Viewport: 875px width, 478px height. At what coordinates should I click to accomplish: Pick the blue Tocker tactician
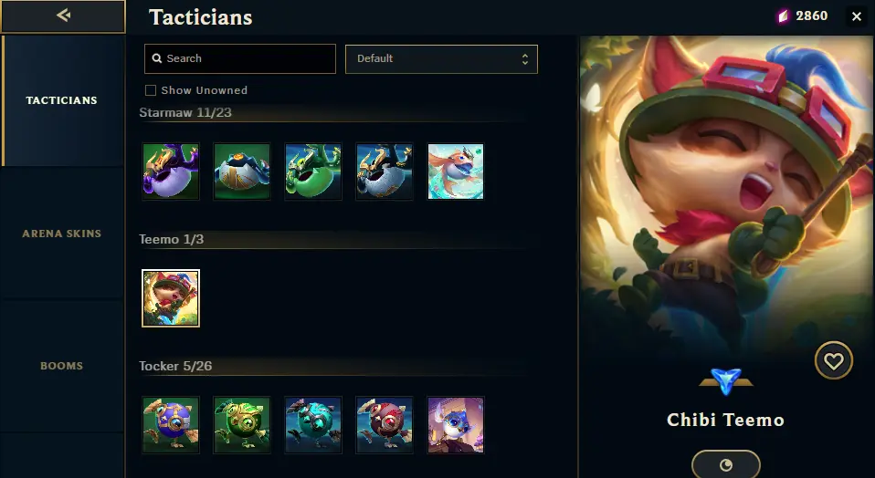pyautogui.click(x=171, y=424)
